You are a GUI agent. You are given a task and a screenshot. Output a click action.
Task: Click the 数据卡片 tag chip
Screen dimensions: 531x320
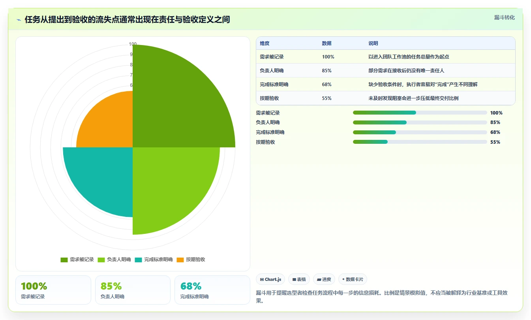pyautogui.click(x=353, y=279)
